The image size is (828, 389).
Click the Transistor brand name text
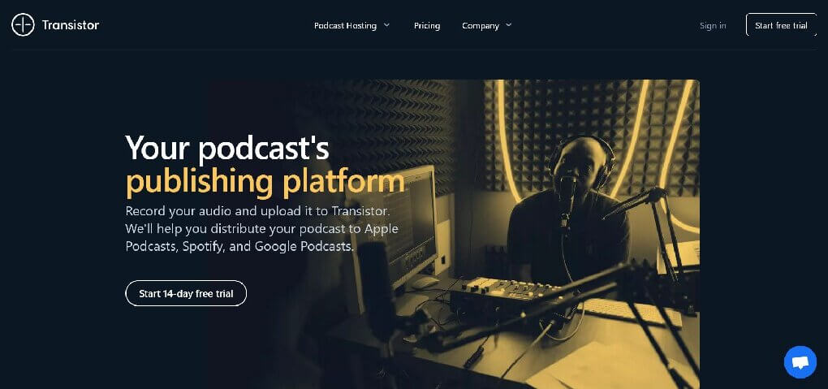pyautogui.click(x=71, y=25)
